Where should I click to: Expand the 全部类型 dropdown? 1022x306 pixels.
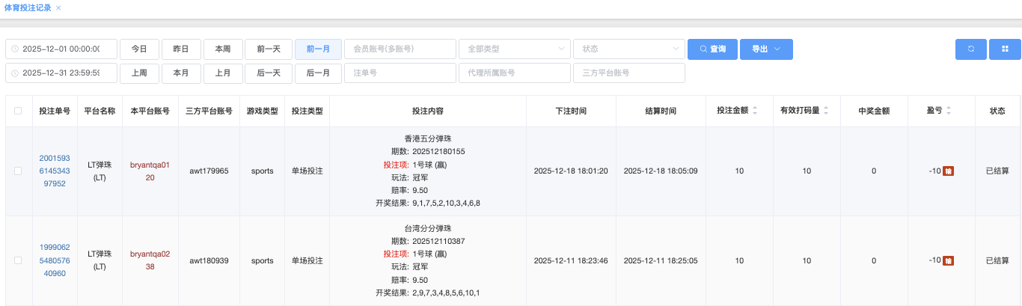coord(514,49)
